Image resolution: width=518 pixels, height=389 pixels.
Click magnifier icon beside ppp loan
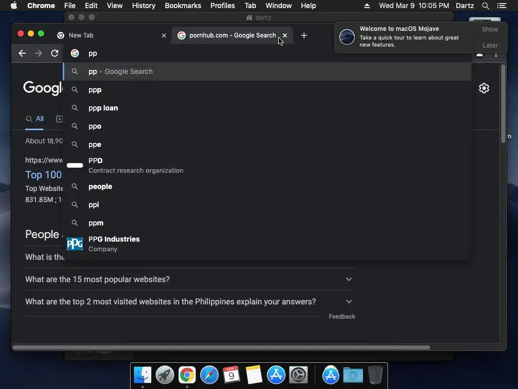click(75, 108)
